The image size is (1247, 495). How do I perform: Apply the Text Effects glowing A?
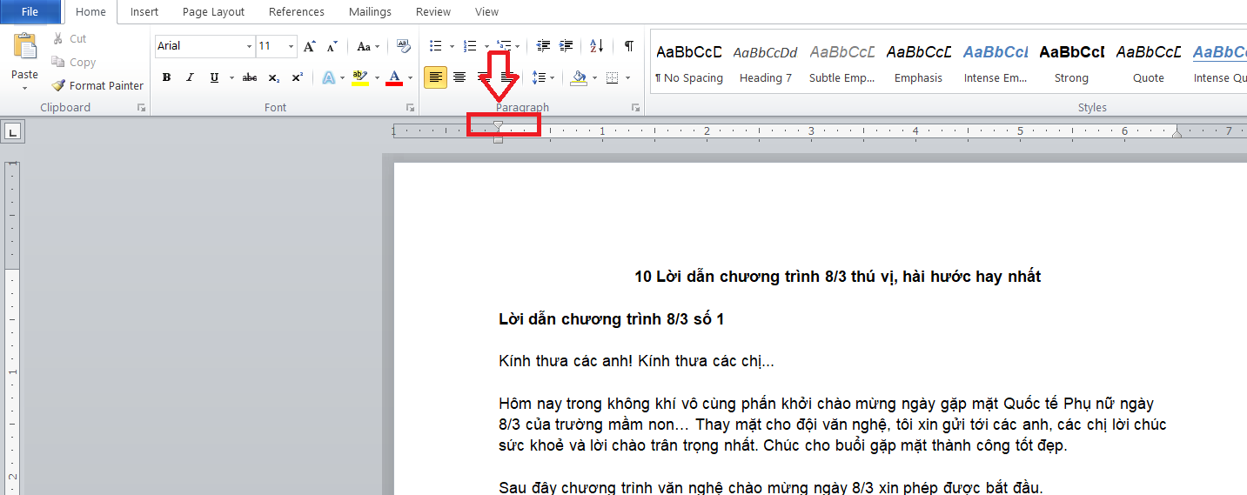coord(329,77)
